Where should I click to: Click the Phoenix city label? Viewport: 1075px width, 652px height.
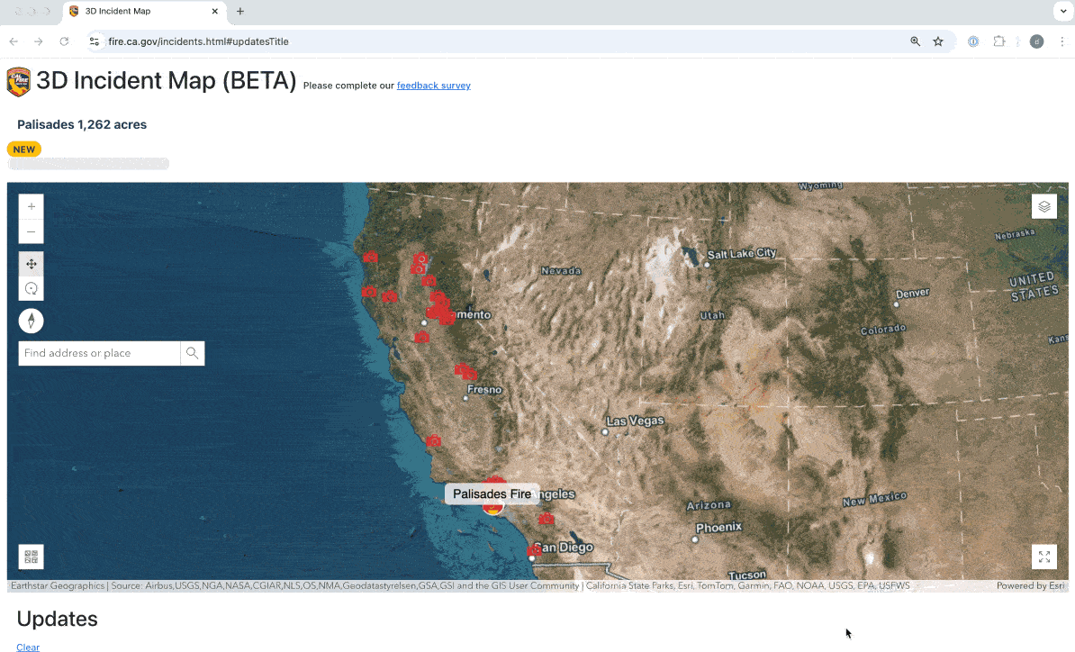[x=718, y=527]
